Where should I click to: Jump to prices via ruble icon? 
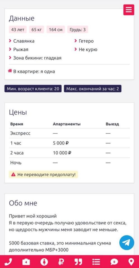[x=61, y=262]
